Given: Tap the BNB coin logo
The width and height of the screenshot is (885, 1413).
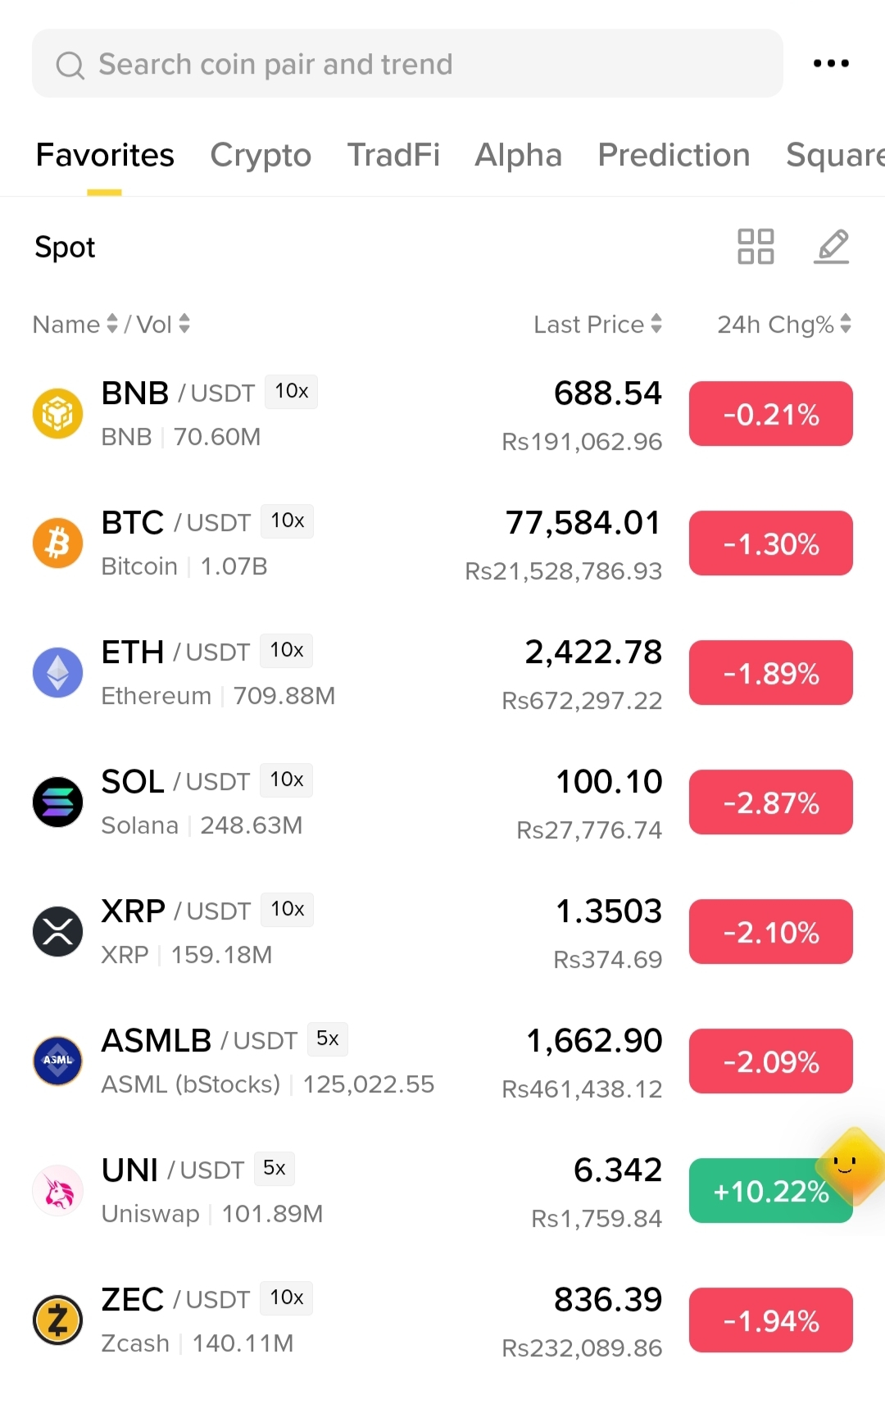Looking at the screenshot, I should pos(57,413).
